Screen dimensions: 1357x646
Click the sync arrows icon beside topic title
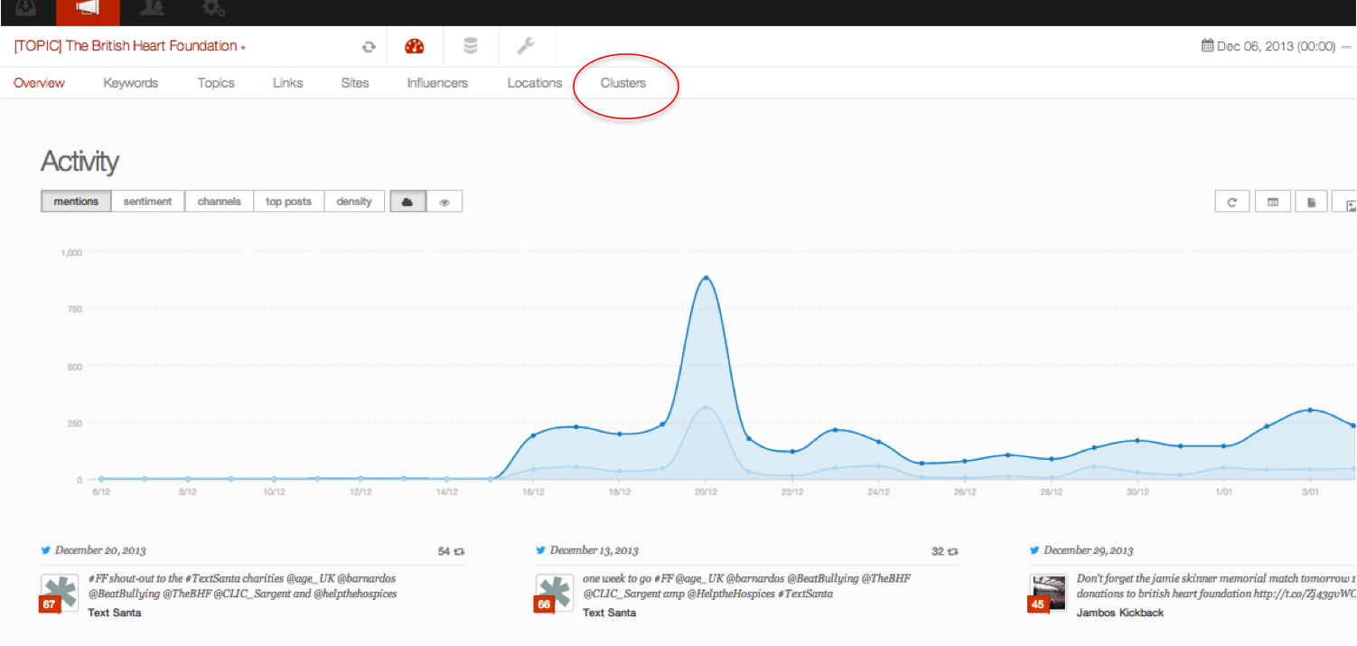pos(368,47)
